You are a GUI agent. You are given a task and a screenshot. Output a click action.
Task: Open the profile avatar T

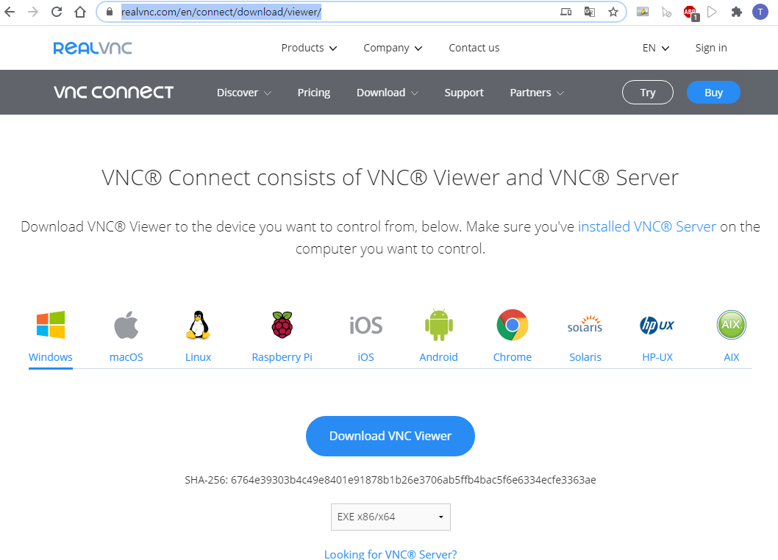760,12
